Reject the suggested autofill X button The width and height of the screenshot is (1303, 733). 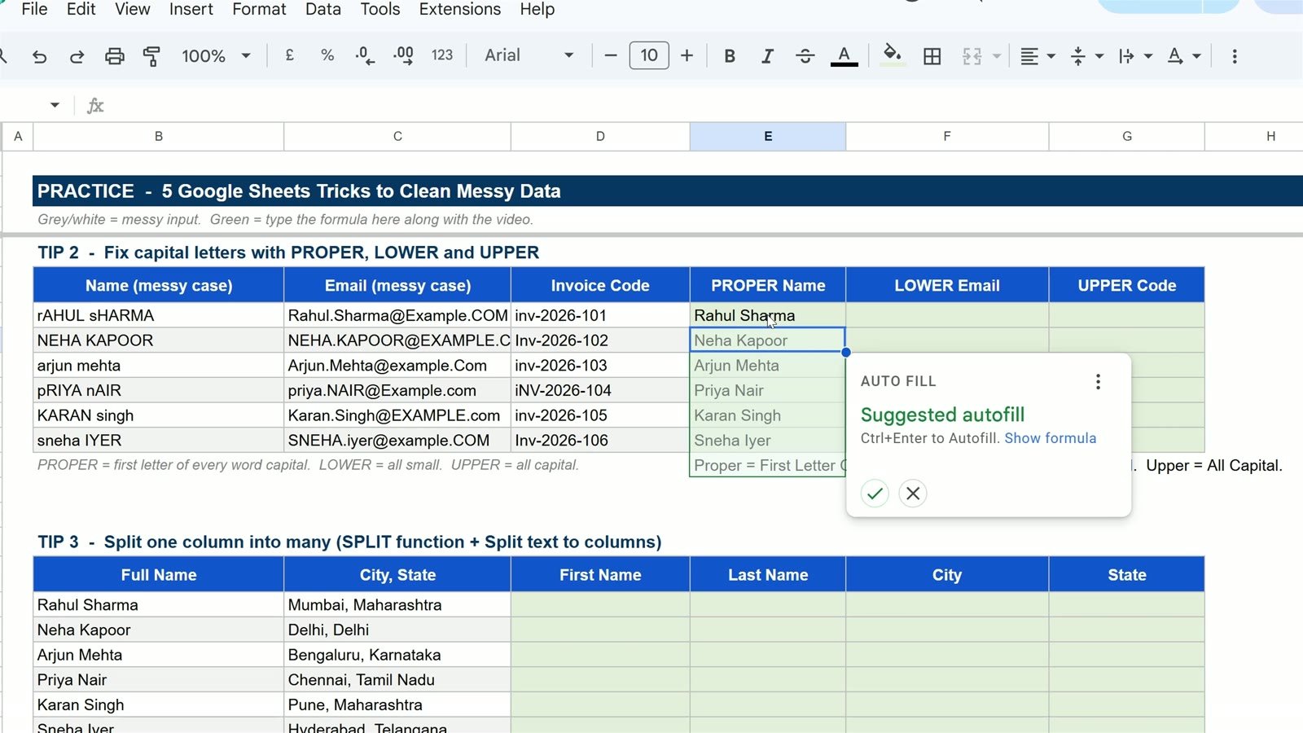(x=913, y=494)
